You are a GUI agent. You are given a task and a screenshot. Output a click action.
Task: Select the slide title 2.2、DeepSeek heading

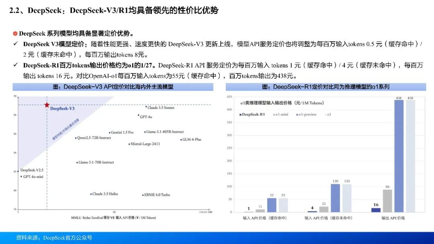coord(114,10)
